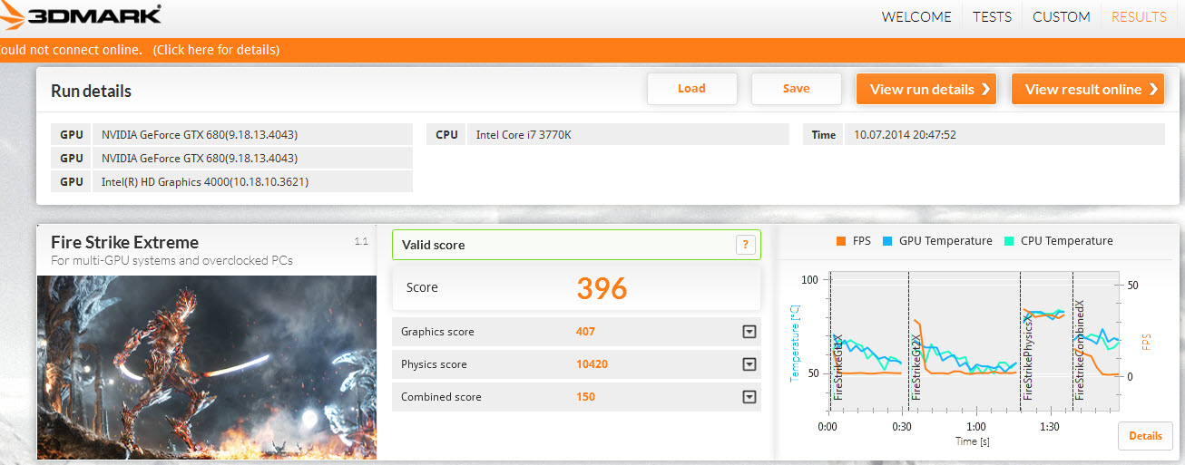Viewport: 1185px width, 465px height.
Task: Open the Welcome tab
Action: point(916,16)
